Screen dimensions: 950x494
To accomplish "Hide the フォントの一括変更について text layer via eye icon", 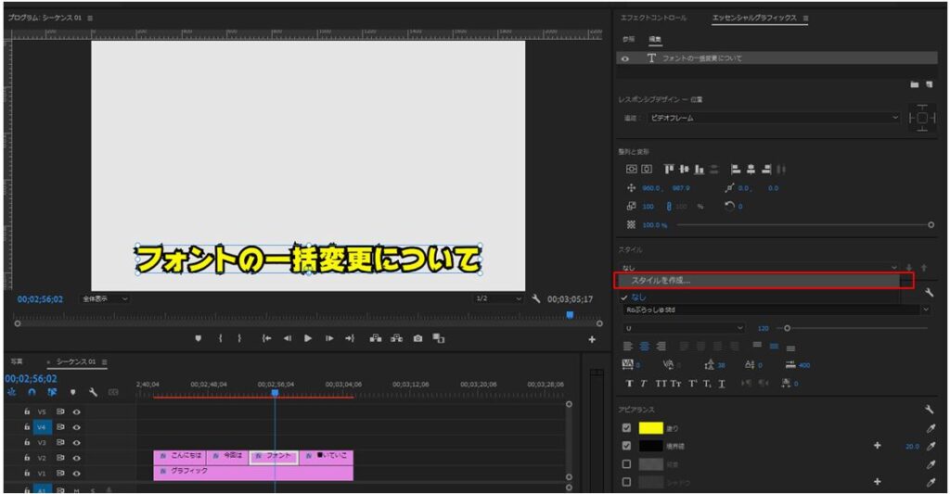I will pos(626,58).
